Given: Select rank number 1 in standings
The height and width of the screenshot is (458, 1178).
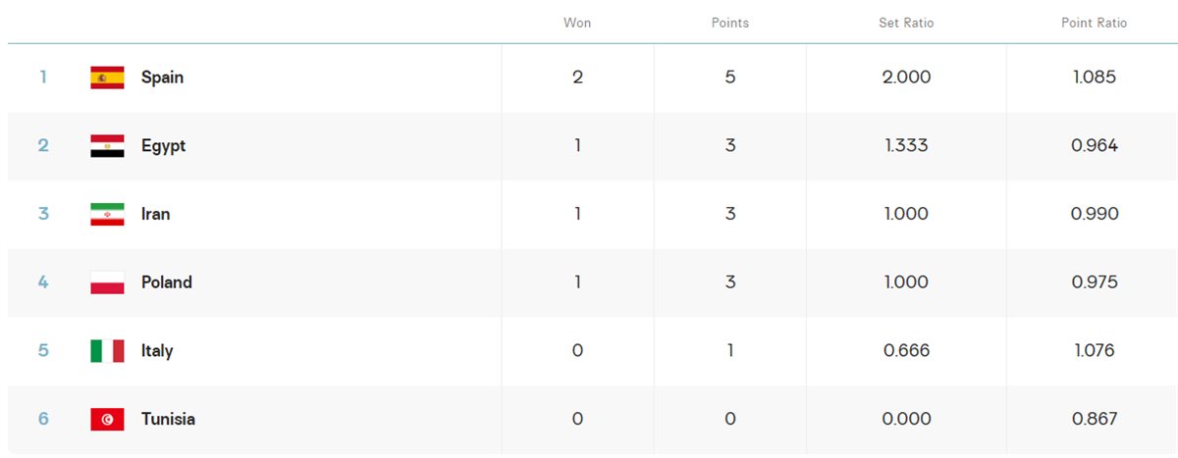Looking at the screenshot, I should 43,77.
